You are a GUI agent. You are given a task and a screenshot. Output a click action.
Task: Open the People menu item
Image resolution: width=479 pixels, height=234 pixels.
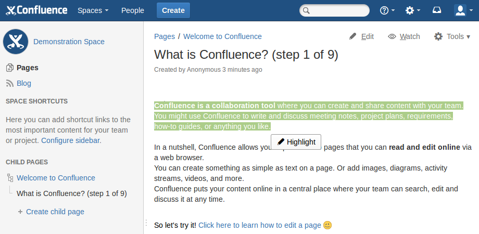[132, 10]
